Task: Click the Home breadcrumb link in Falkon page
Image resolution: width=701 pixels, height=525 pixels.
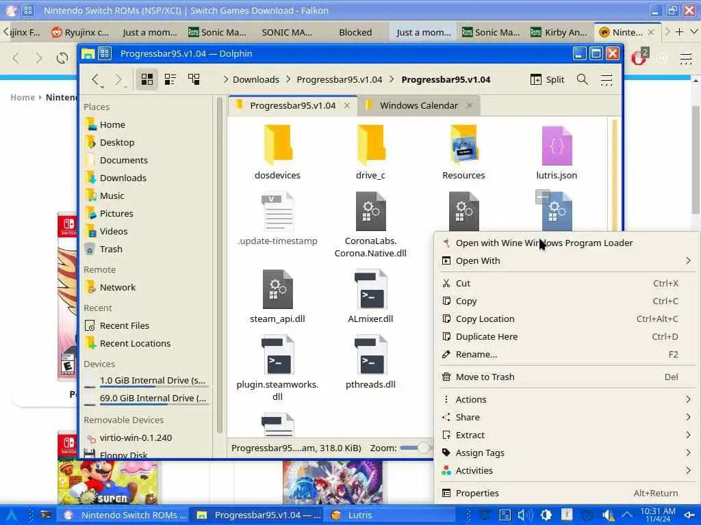Action: tap(23, 97)
